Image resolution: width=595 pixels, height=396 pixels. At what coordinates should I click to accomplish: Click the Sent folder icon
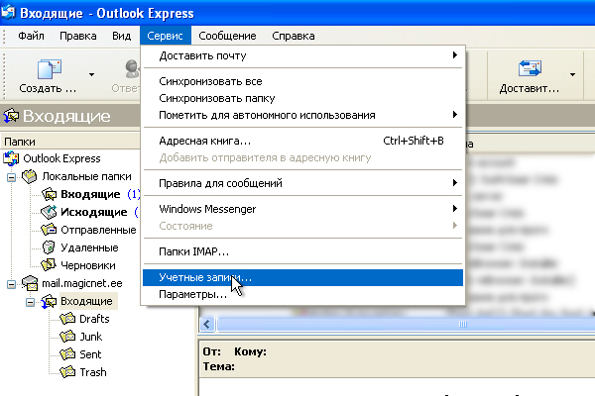point(67,354)
